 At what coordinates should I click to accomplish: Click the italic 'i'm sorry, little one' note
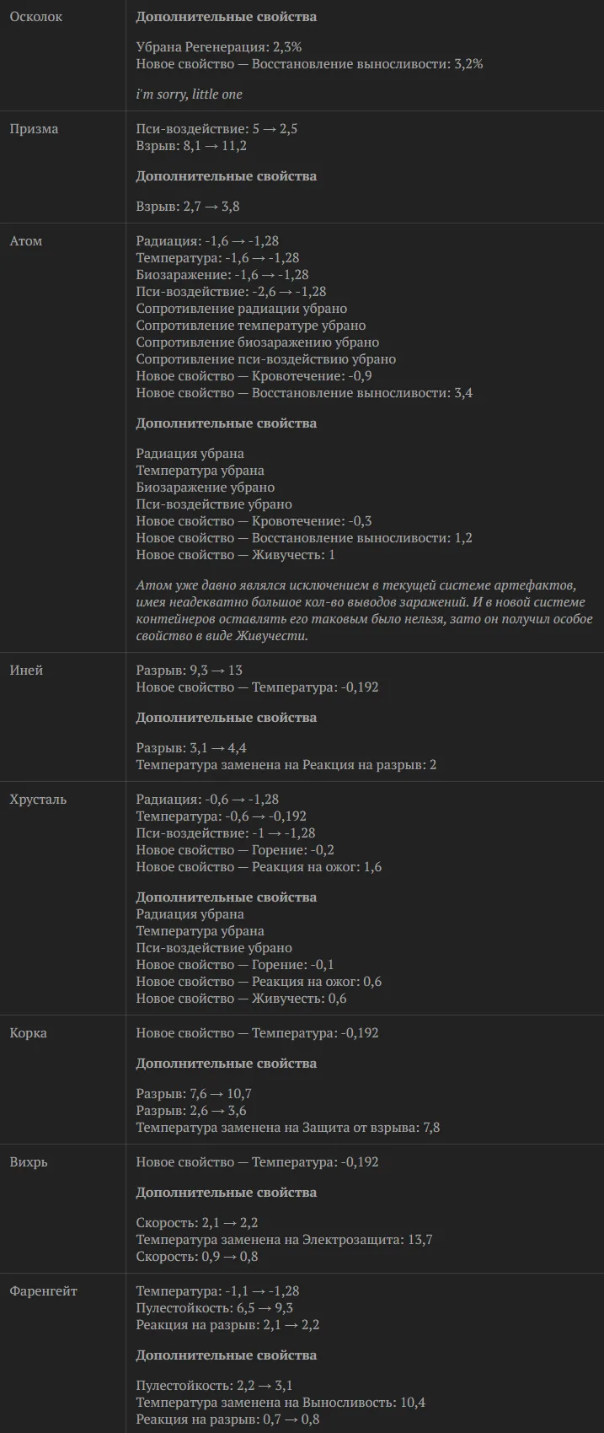190,94
